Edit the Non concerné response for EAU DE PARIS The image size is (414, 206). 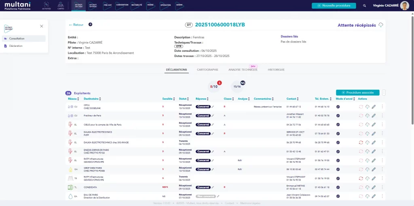pos(218,196)
